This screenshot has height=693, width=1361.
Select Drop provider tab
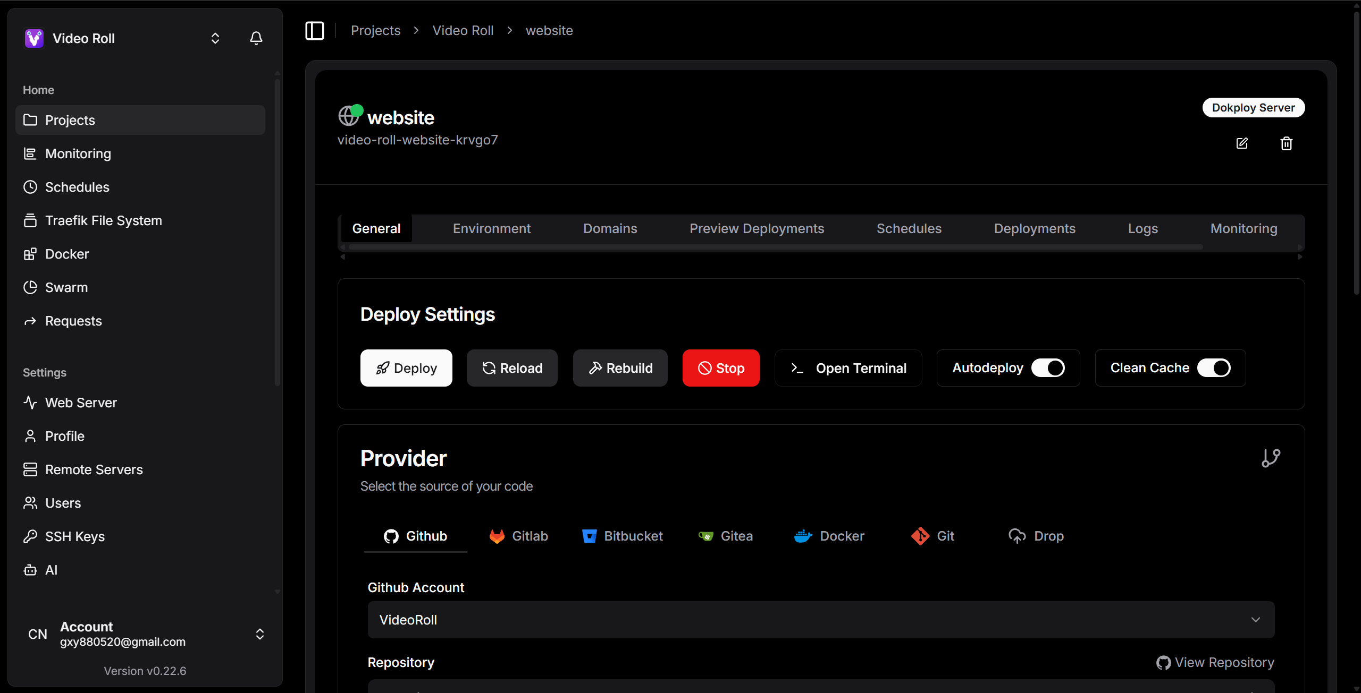pos(1036,536)
